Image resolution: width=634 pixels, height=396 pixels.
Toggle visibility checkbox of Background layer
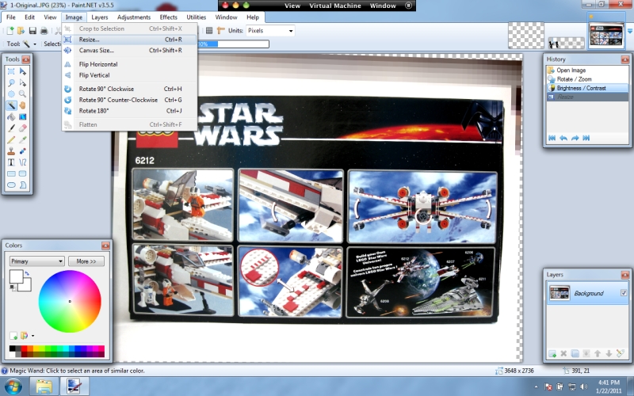tap(624, 292)
